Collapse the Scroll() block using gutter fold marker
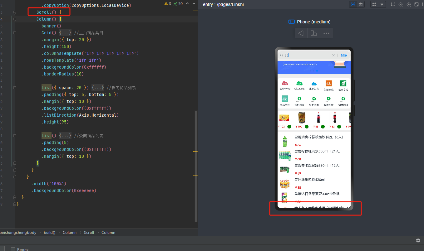The image size is (424, 251). point(15,12)
